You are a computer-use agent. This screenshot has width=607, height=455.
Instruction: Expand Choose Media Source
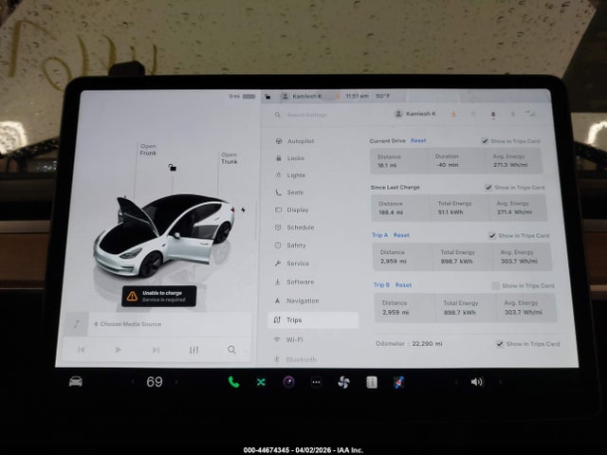(128, 324)
